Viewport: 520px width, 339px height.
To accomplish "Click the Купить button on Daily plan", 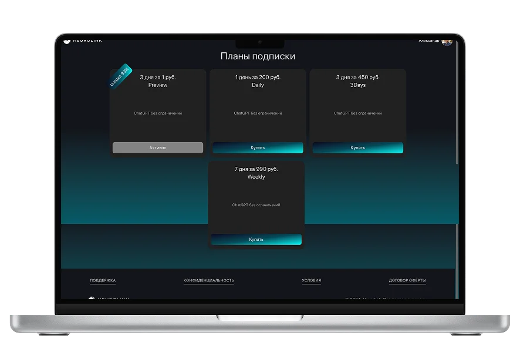I will pyautogui.click(x=258, y=147).
